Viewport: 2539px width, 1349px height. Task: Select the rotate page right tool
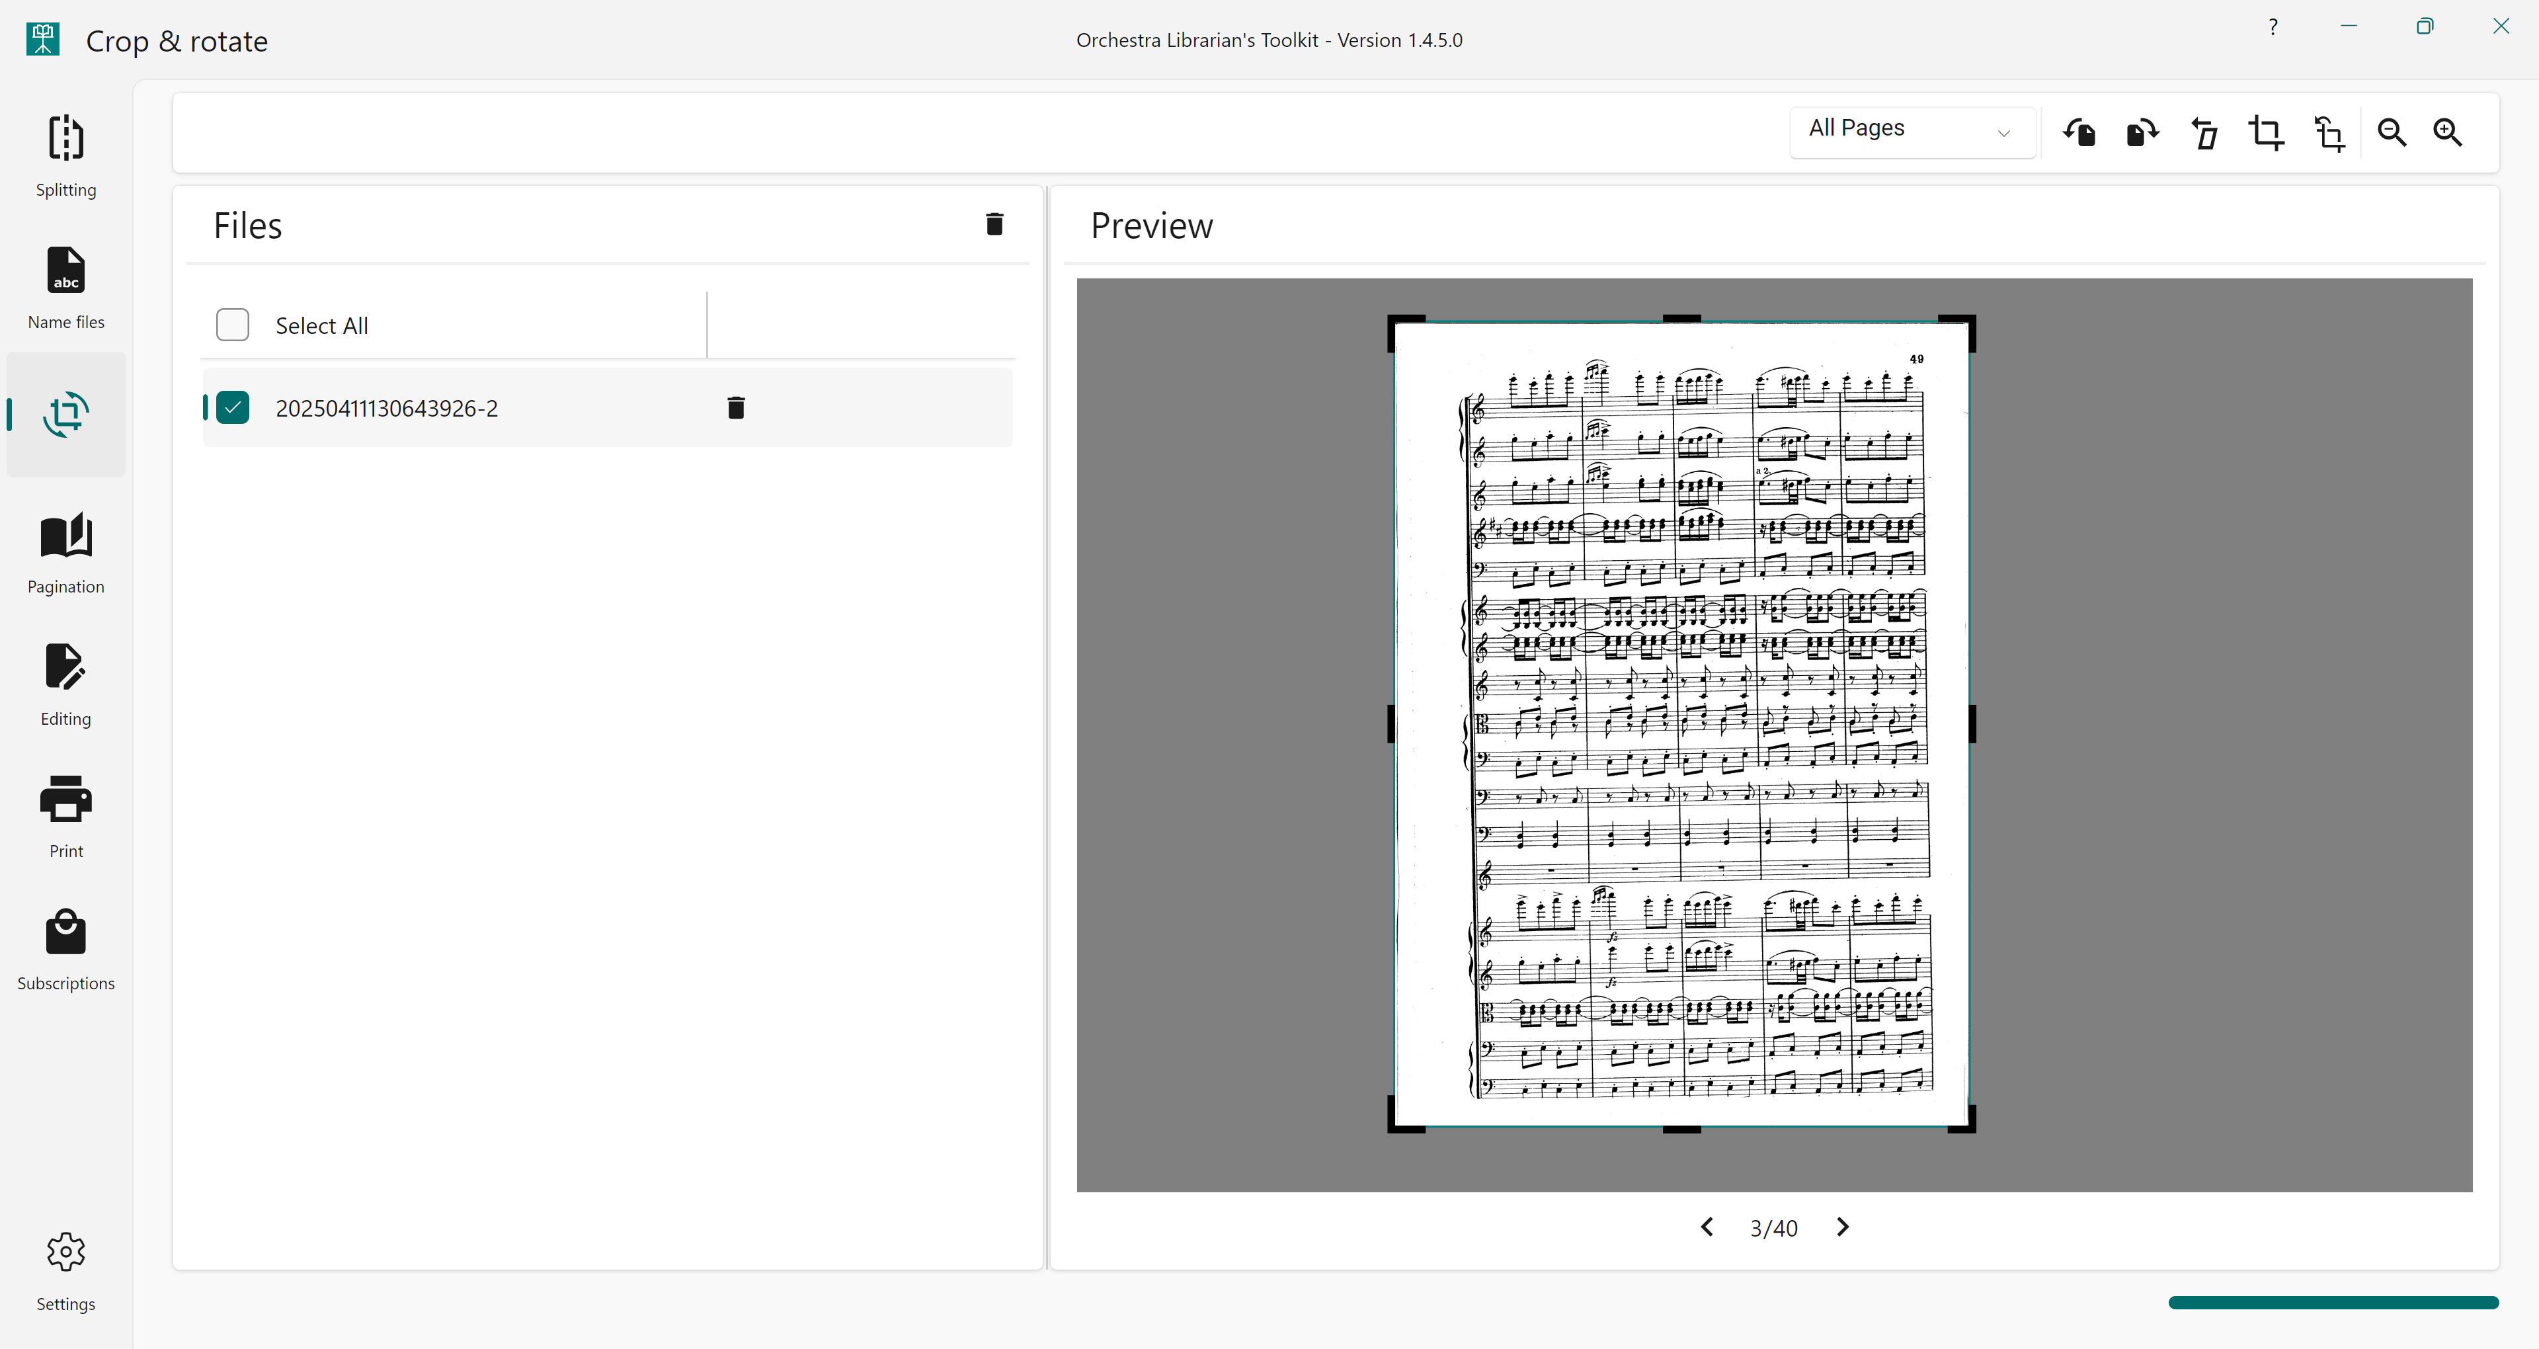coord(2141,133)
